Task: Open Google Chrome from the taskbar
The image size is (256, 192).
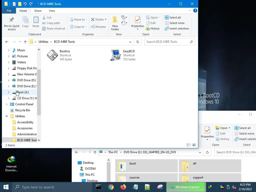Action: click(111, 187)
